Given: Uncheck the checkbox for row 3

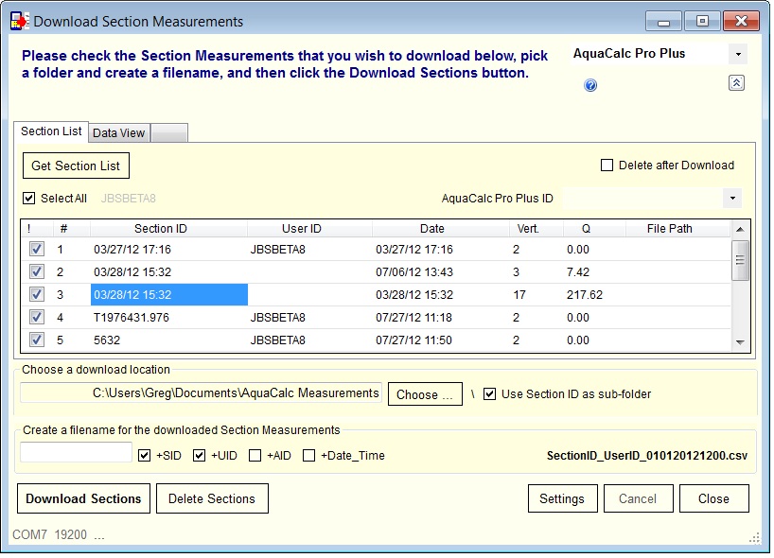Looking at the screenshot, I should click(x=37, y=294).
